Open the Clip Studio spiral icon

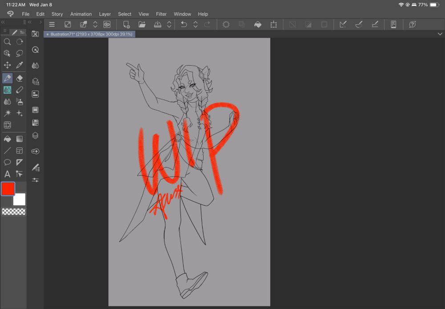point(107,24)
